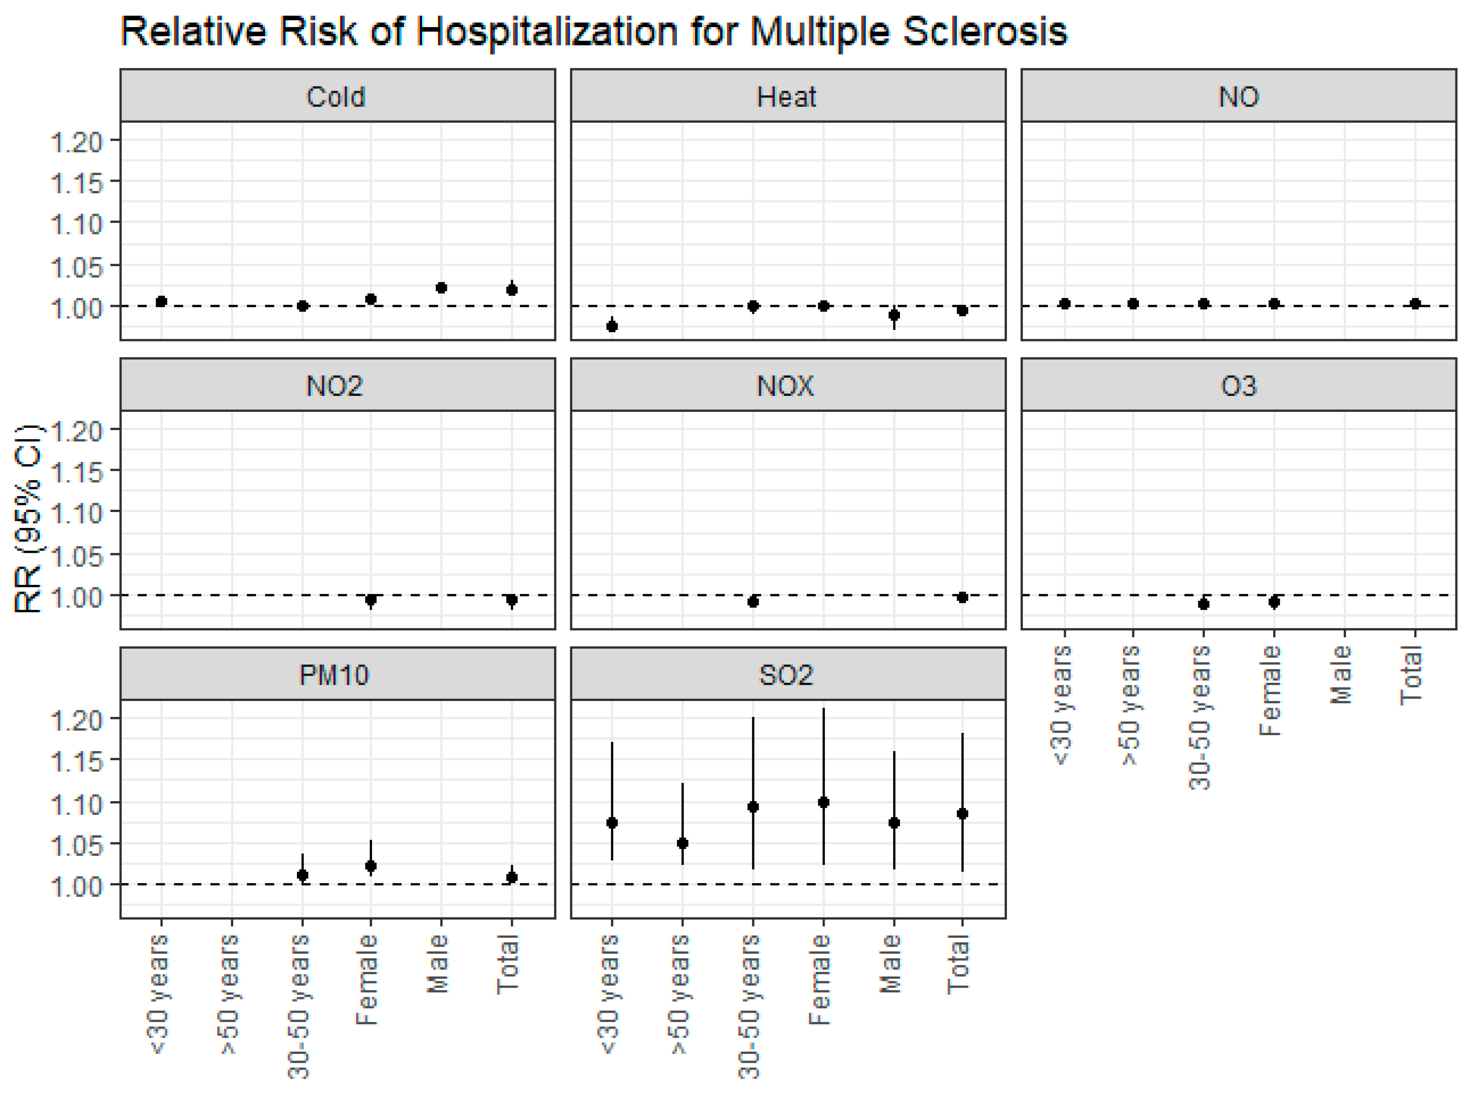Click the 1.20 y-axis tick of Cold panel

tap(76, 141)
